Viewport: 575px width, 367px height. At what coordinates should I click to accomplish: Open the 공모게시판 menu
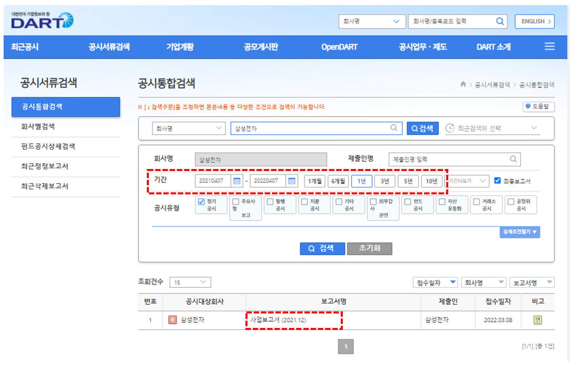tap(261, 47)
